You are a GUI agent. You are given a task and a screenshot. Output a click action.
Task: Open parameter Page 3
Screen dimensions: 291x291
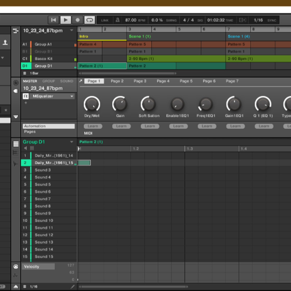(140, 81)
